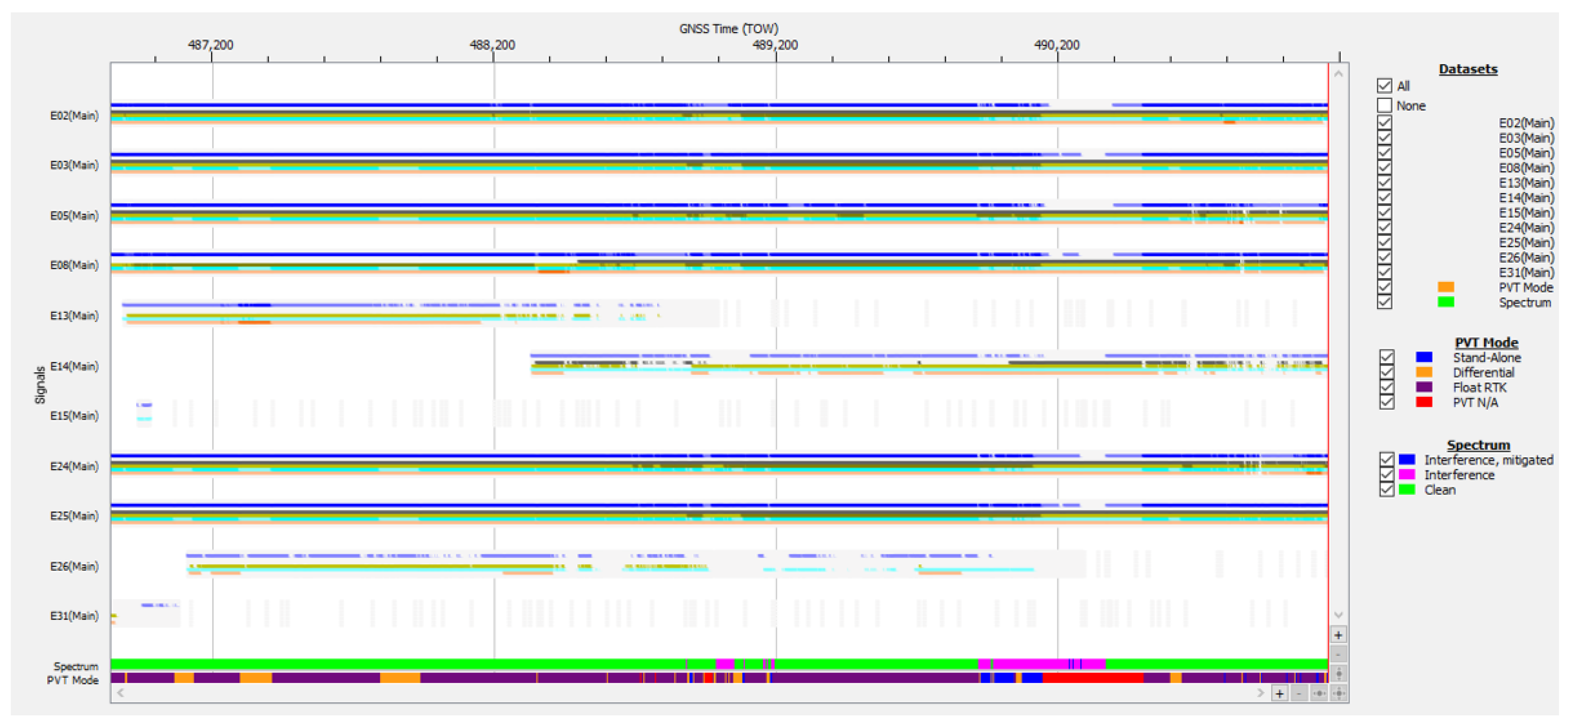1571x725 pixels.
Task: Click the E26(Main) signal row label
Action: 74,566
